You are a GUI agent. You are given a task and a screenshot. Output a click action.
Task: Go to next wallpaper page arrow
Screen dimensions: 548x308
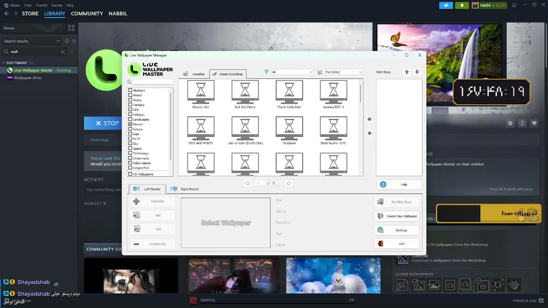pyautogui.click(x=289, y=183)
